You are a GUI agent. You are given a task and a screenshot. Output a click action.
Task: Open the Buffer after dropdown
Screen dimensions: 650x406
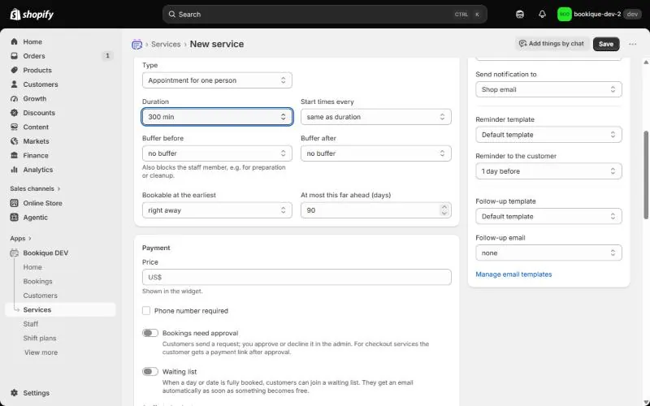click(375, 153)
